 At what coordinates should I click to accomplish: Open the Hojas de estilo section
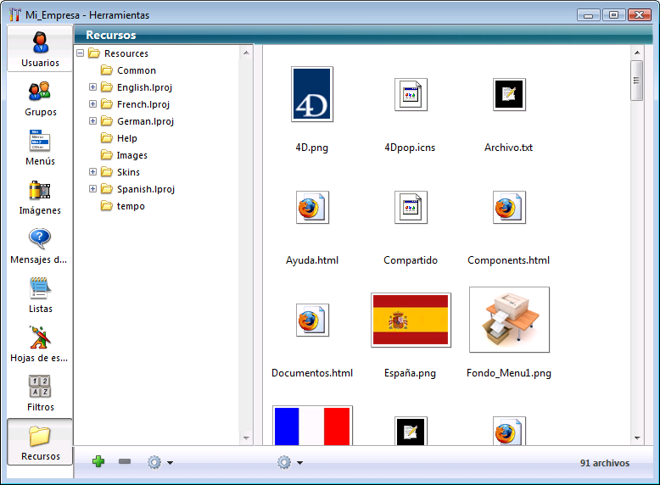[40, 343]
